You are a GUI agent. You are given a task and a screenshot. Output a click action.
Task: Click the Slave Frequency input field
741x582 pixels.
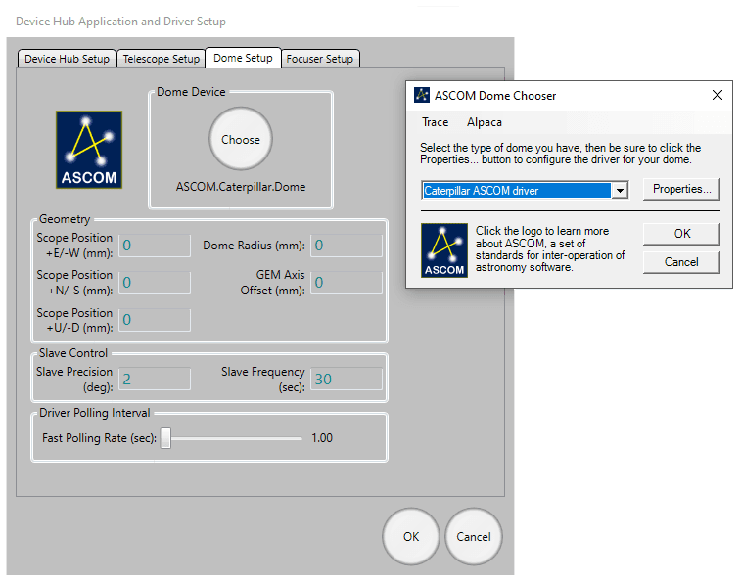346,379
